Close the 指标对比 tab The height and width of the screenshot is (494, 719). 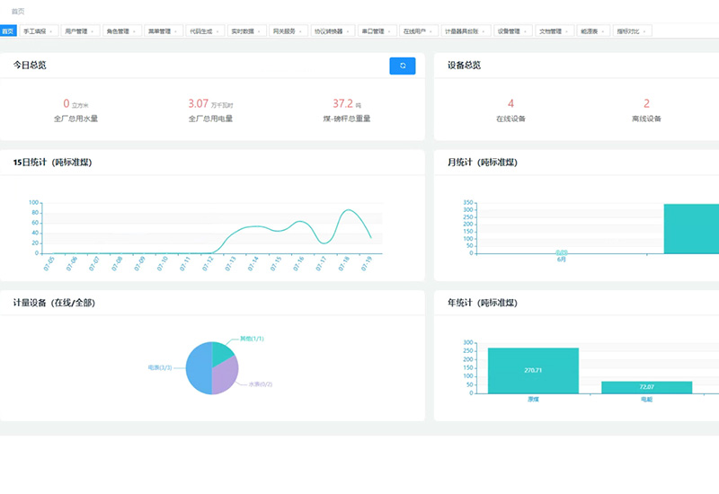tap(644, 31)
